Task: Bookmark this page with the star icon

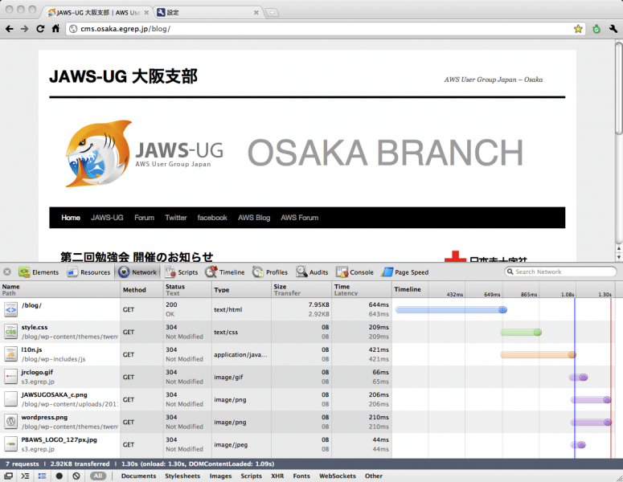Action: pos(578,28)
